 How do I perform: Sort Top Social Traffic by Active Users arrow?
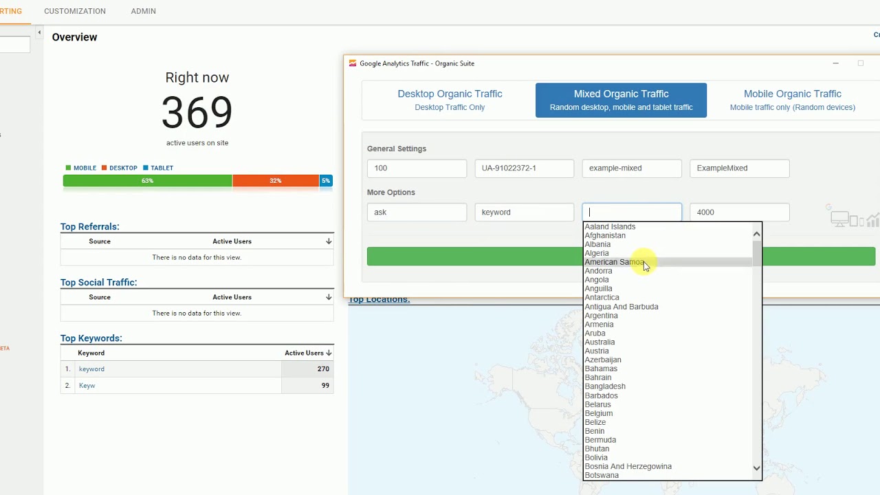tap(329, 297)
